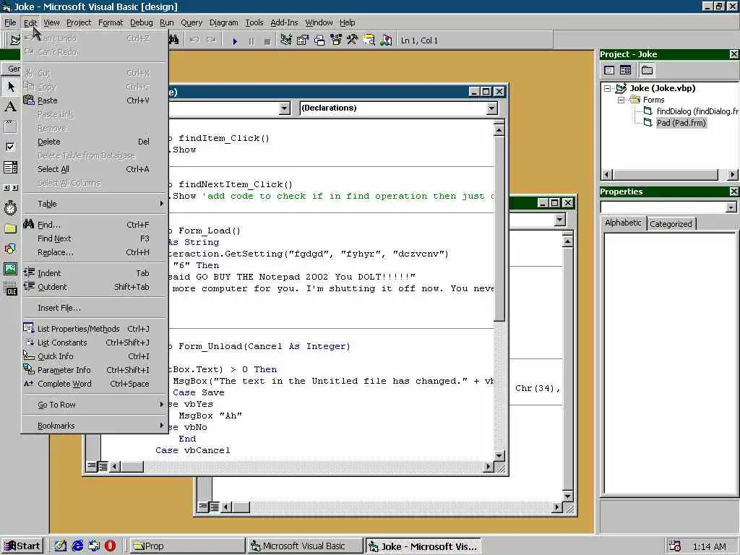
Task: Open Object Browser from toolbar
Action: pyautogui.click(x=336, y=40)
